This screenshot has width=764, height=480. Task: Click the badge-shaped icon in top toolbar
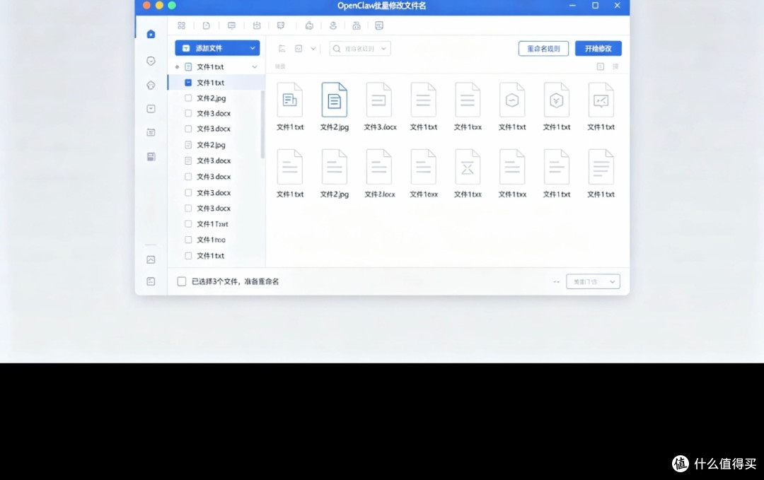[281, 25]
